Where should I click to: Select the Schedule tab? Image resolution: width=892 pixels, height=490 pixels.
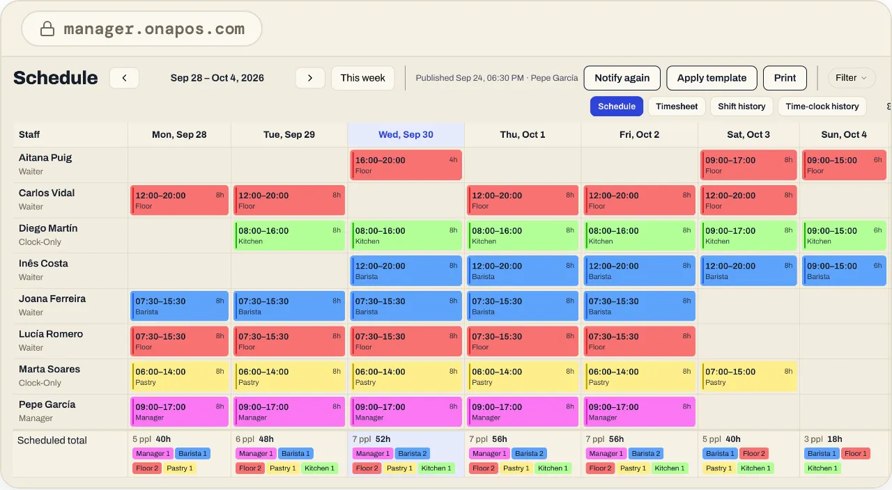point(617,106)
